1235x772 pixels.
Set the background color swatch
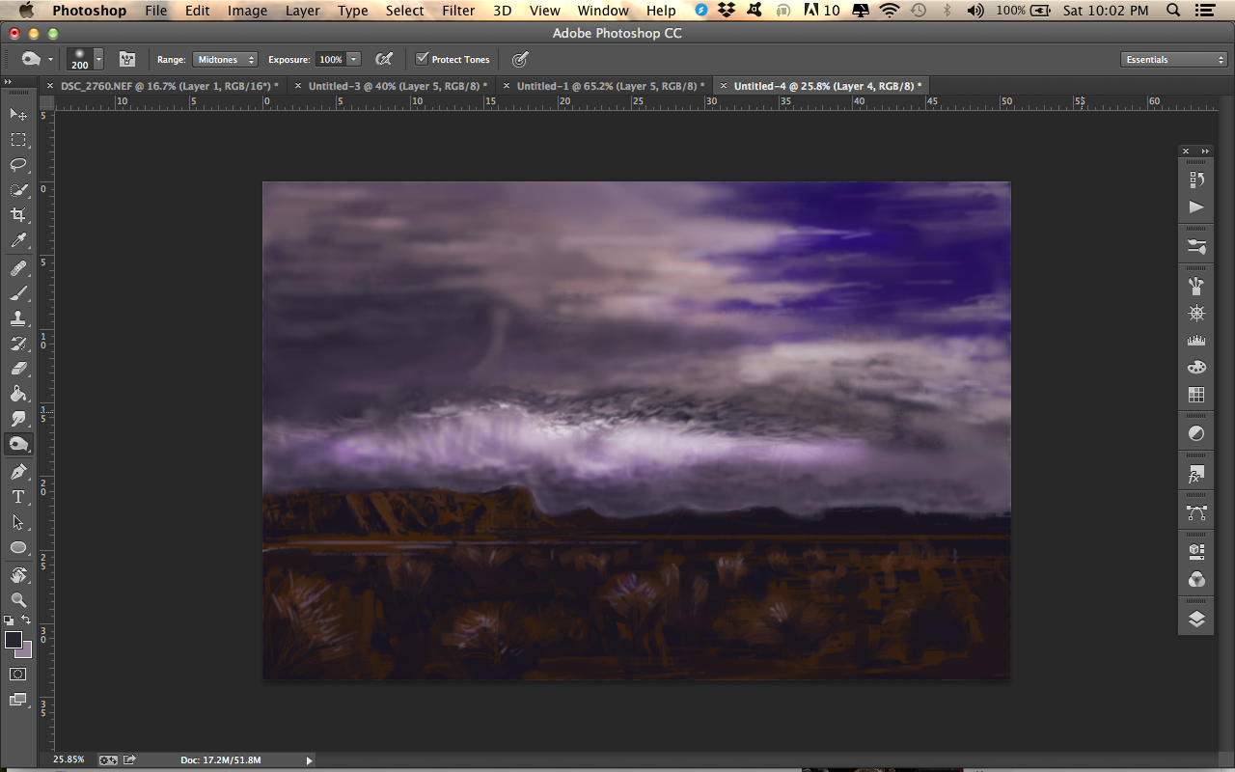point(25,651)
